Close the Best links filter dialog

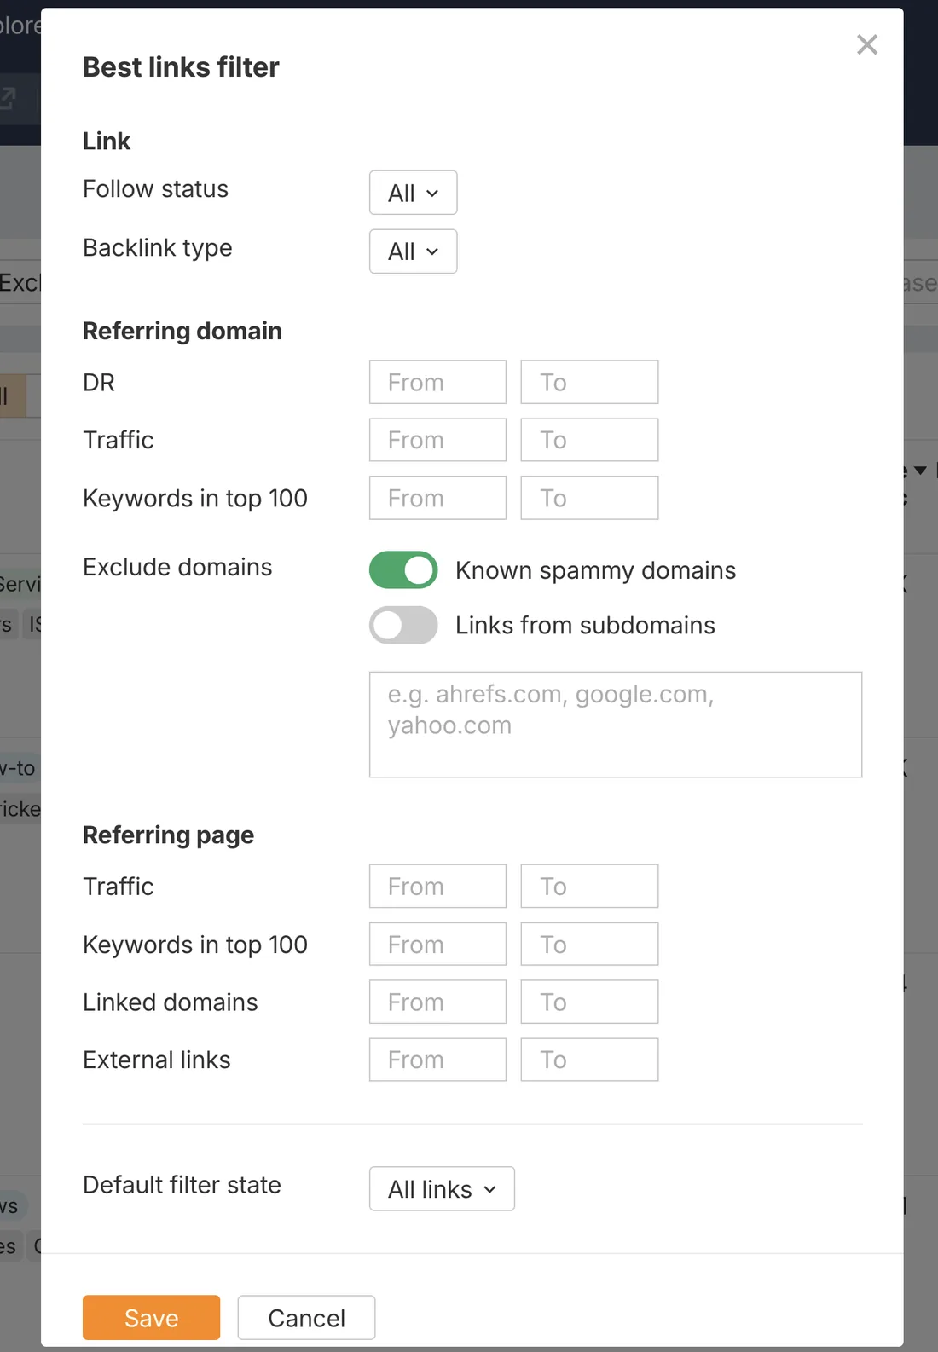[866, 44]
